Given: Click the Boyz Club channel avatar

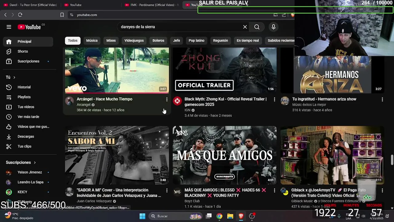Looking at the screenshot, I should pyautogui.click(x=177, y=192).
